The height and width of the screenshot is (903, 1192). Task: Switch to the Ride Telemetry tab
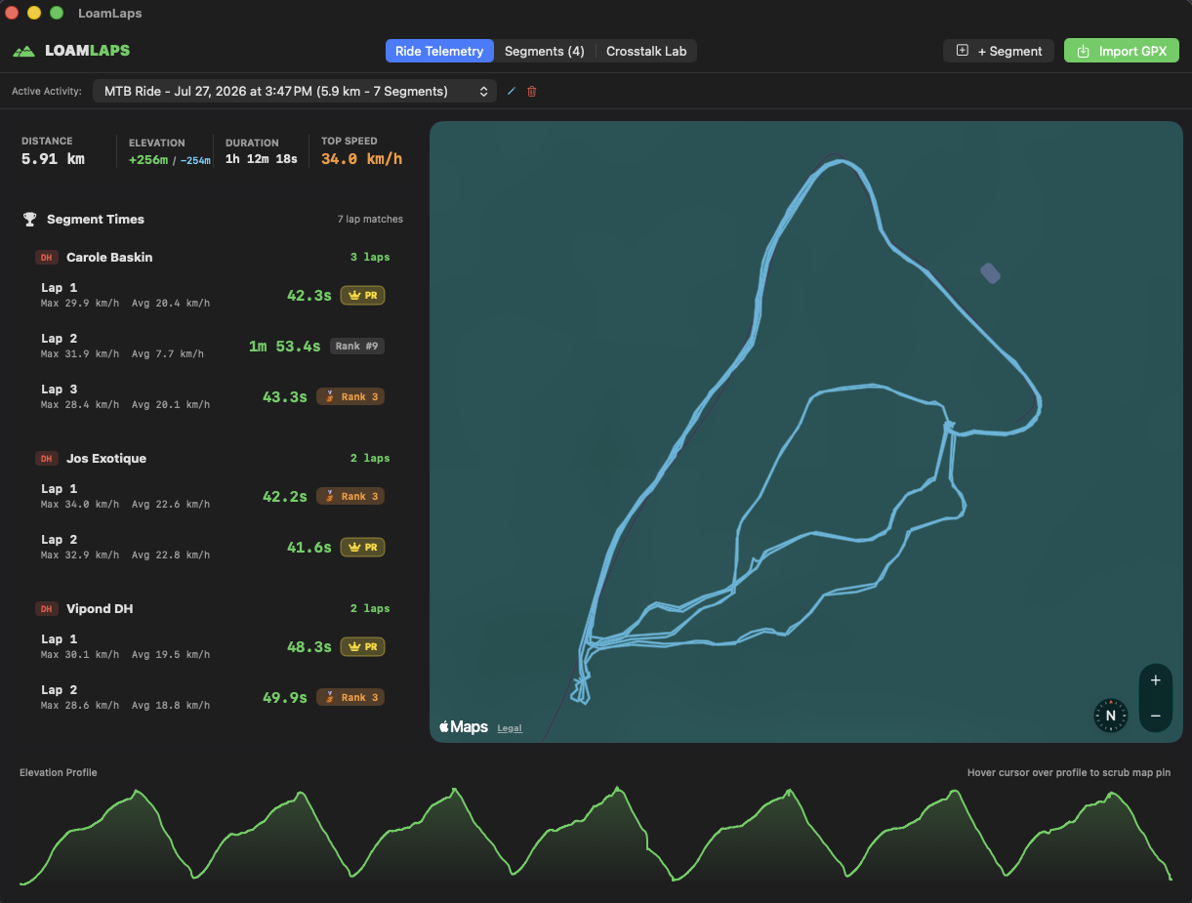(x=439, y=51)
